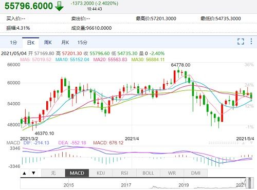Select the 日K daily chart tab

(x=31, y=43)
